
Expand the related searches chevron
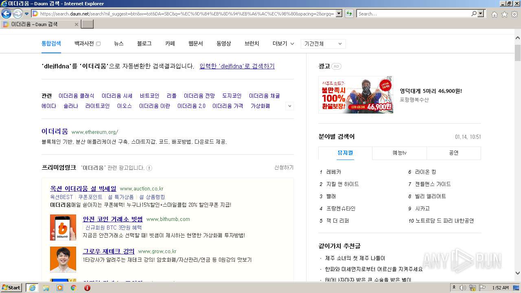[x=290, y=106]
